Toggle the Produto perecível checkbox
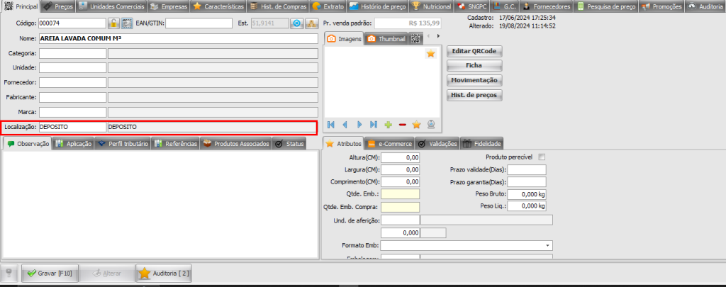The height and width of the screenshot is (287, 726). (x=542, y=157)
